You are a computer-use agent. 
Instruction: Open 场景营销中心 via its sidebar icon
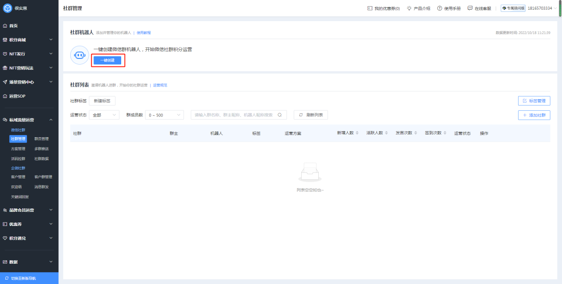click(x=6, y=82)
